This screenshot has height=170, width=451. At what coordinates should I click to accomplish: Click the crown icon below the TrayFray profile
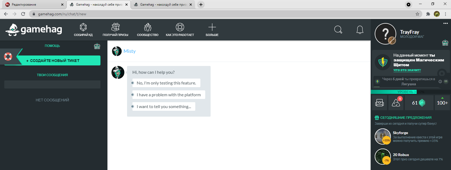[445, 43]
